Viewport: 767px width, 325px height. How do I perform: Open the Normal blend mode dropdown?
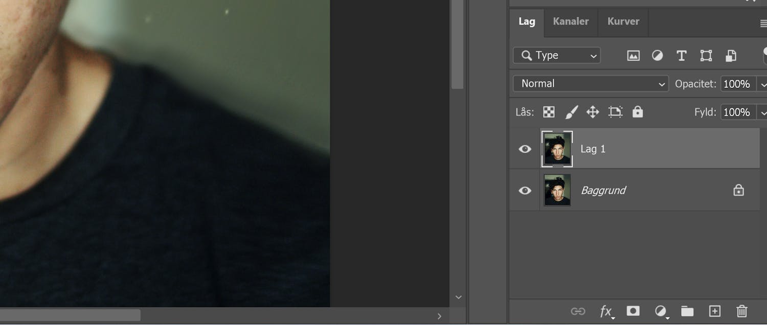tap(590, 83)
